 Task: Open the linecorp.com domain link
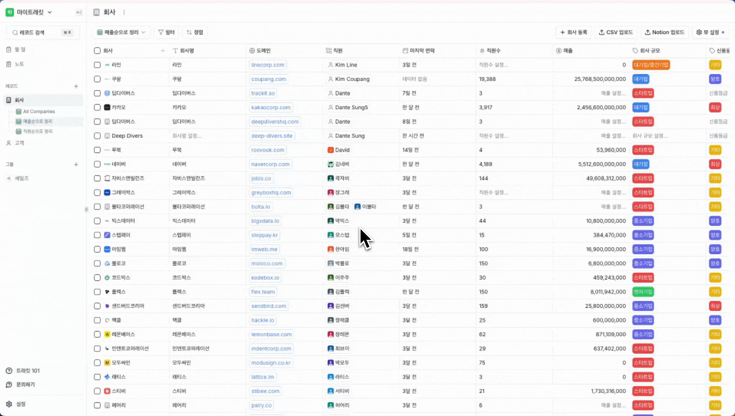(x=268, y=65)
